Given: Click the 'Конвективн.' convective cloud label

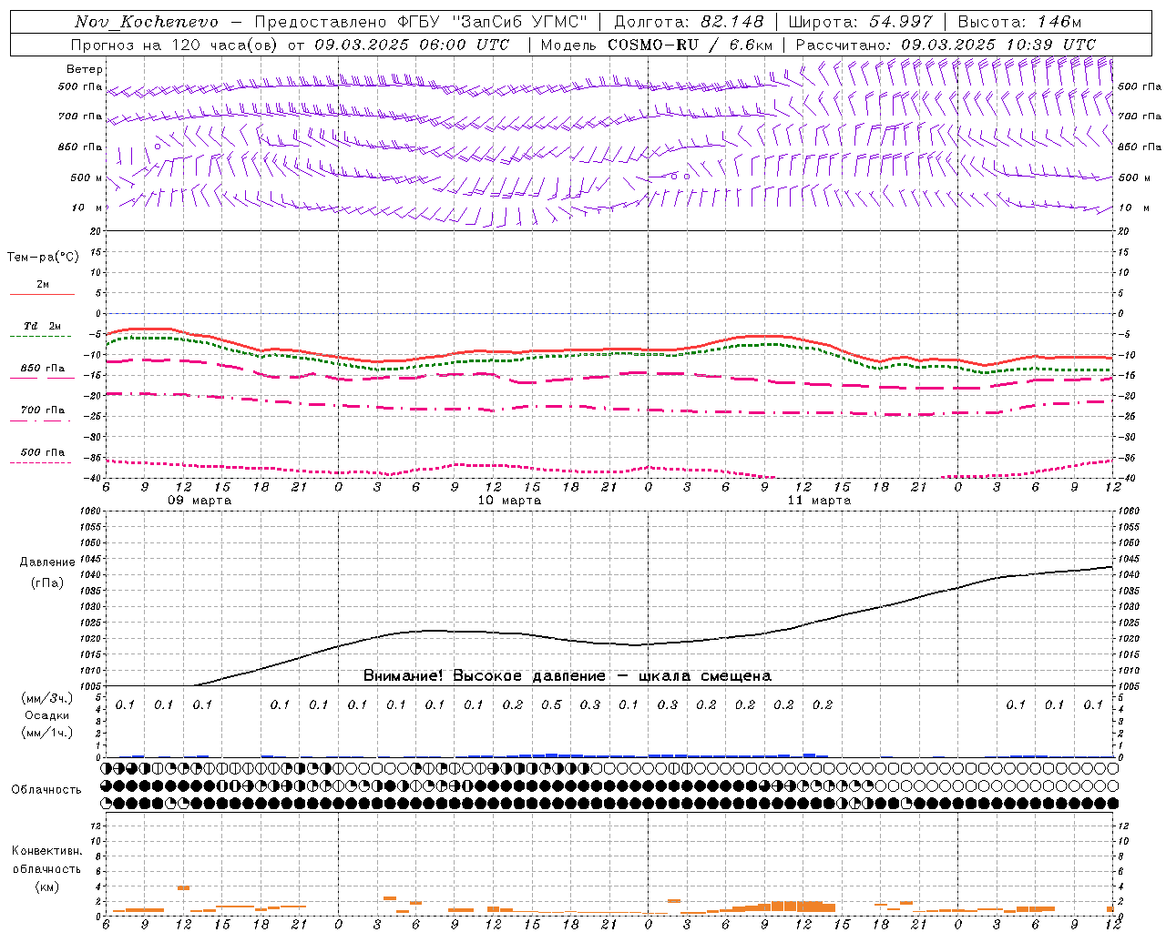Looking at the screenshot, I should (x=46, y=851).
